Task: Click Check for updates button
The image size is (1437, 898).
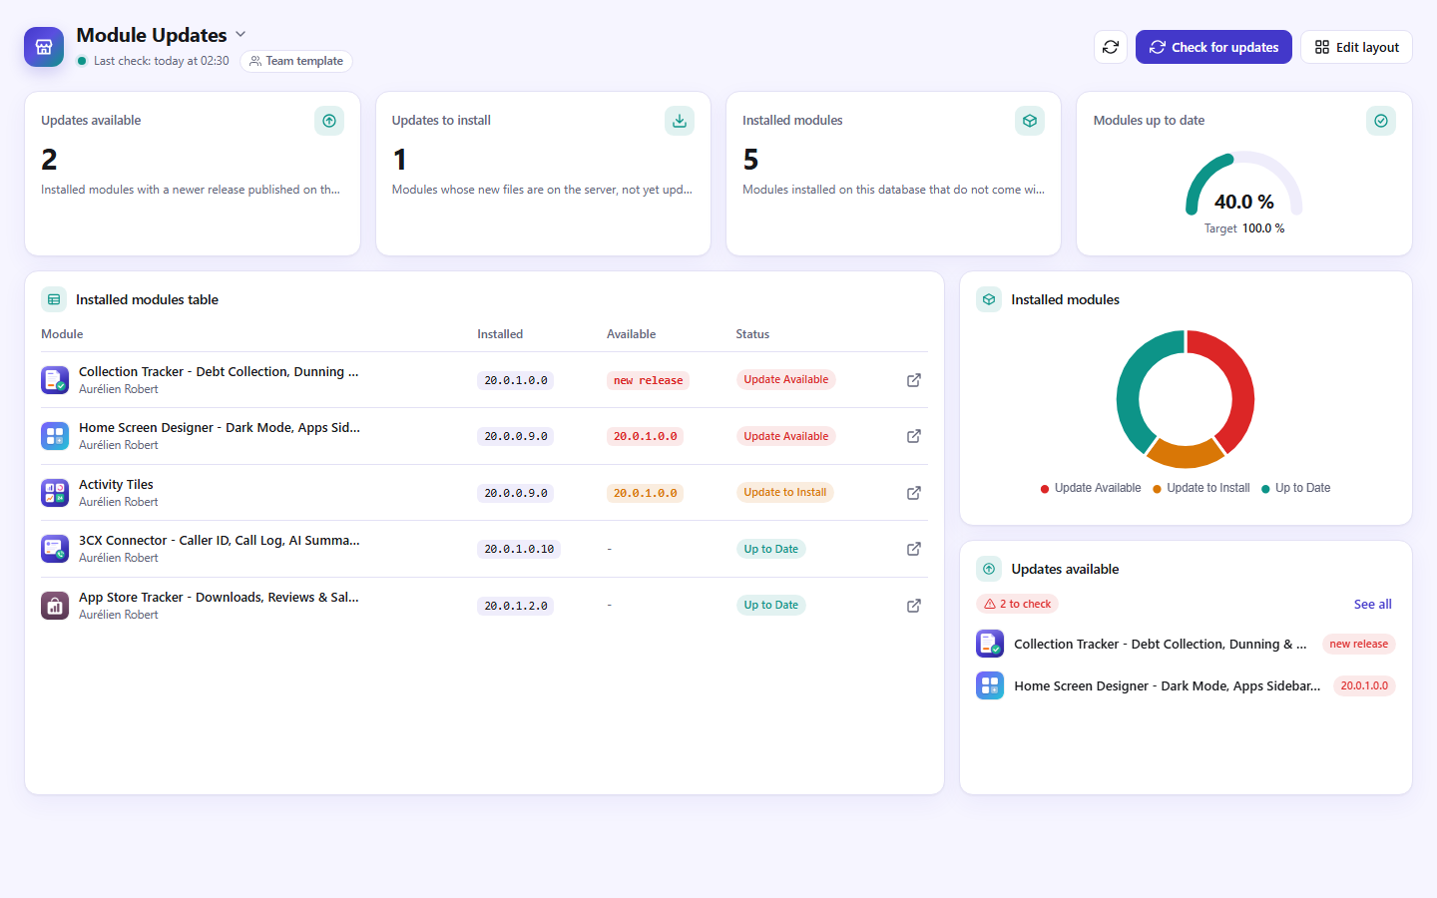Action: click(x=1213, y=47)
